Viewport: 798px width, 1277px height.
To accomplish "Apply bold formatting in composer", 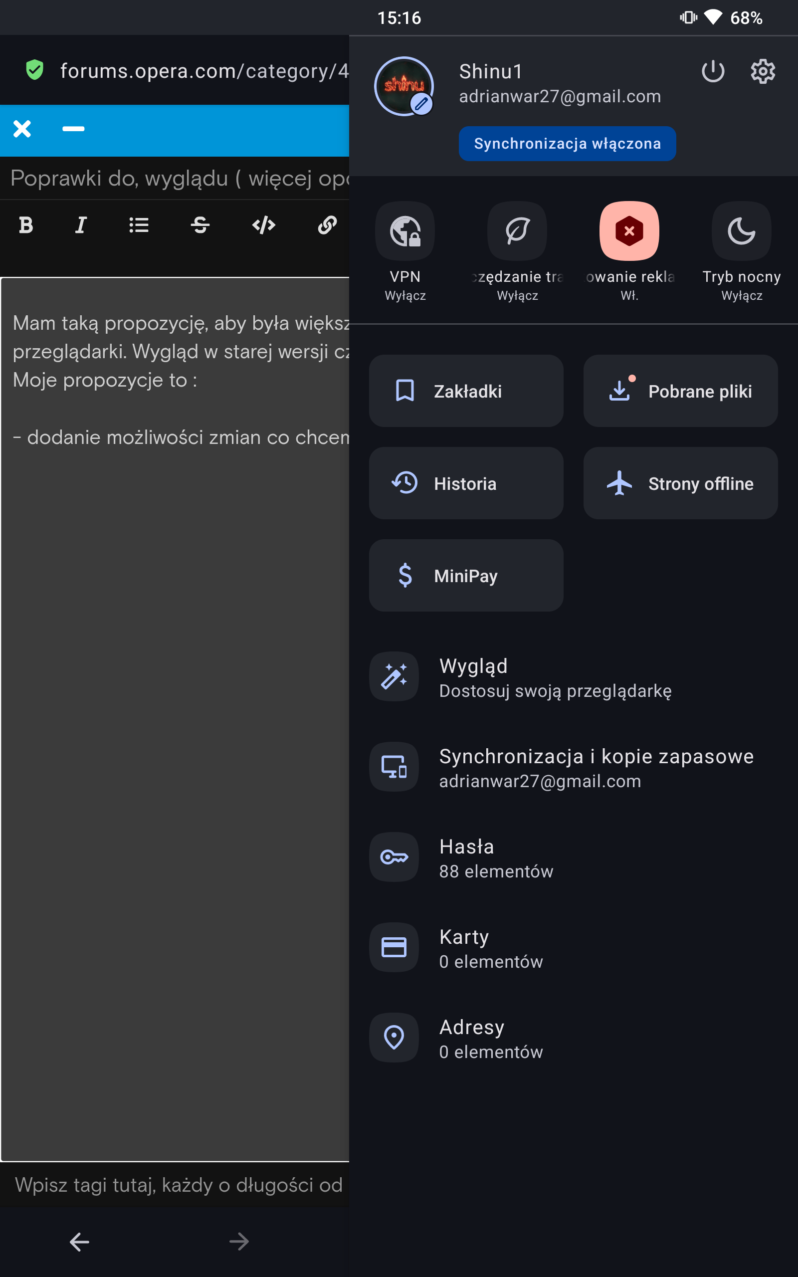I will (26, 225).
